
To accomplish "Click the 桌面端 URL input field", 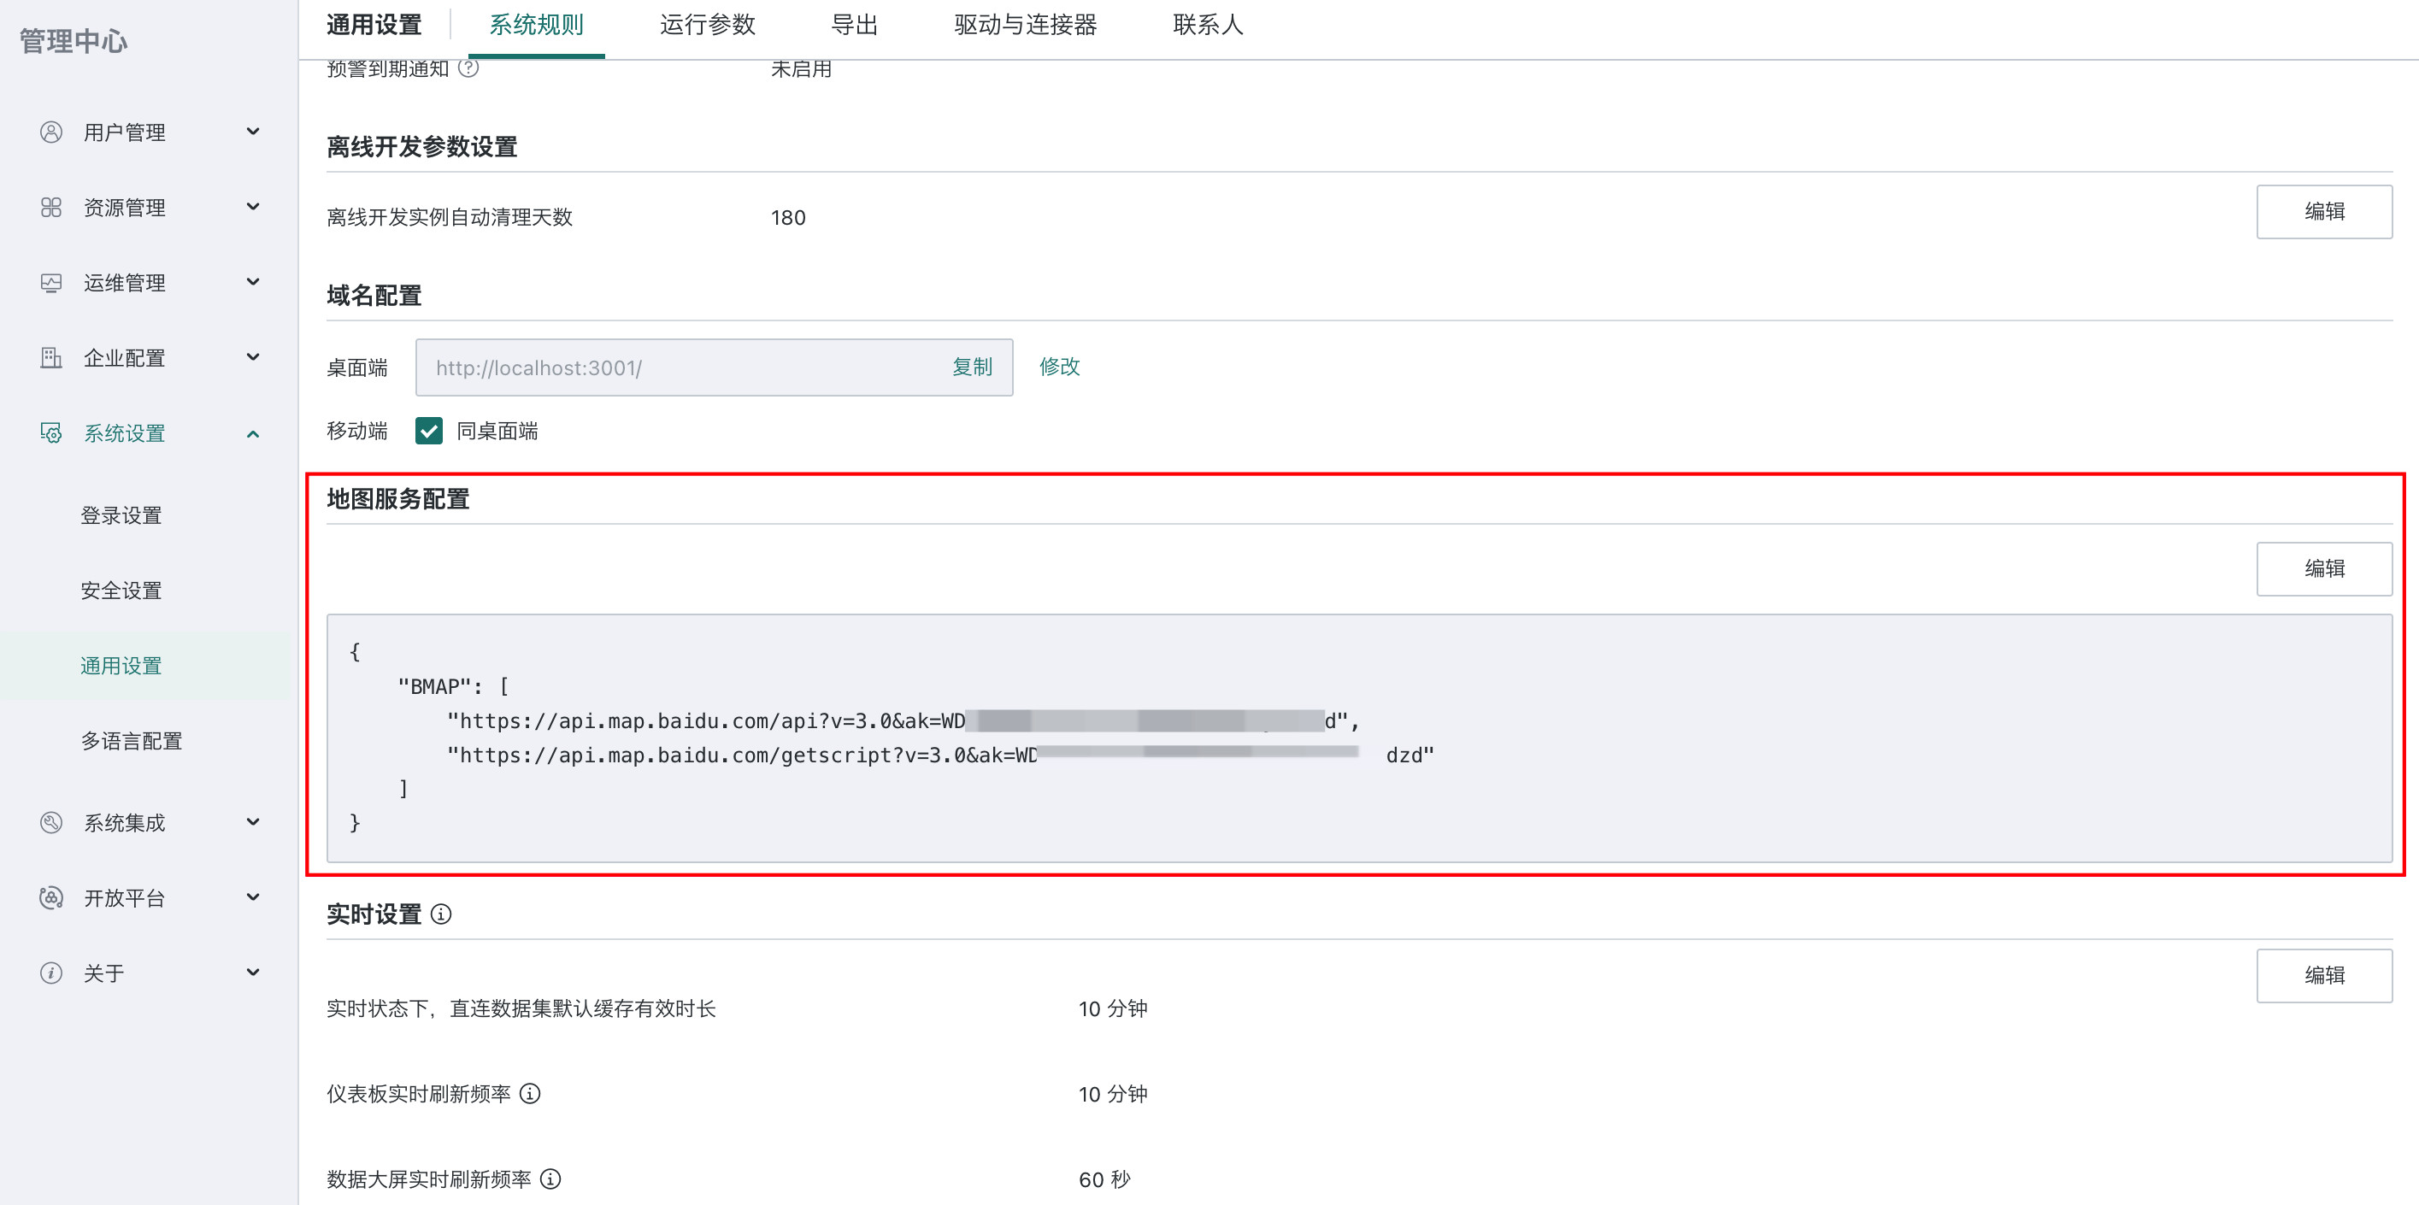I will (714, 367).
